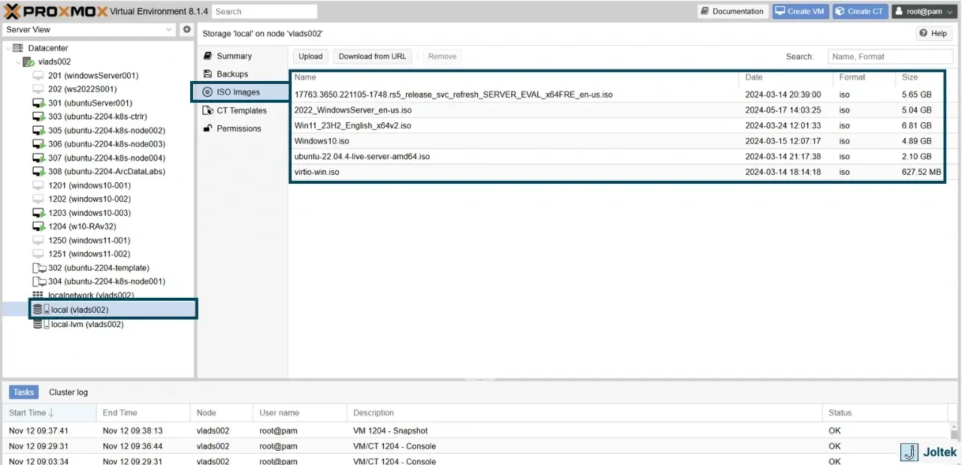Screen dimensions: 962x465
Task: Click the vlads002 node icon
Action: pyautogui.click(x=29, y=61)
